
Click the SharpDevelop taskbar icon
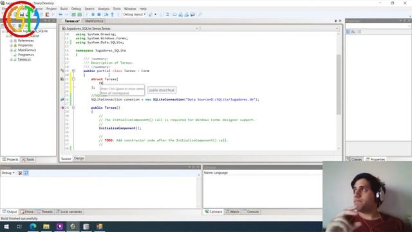click(x=73, y=226)
